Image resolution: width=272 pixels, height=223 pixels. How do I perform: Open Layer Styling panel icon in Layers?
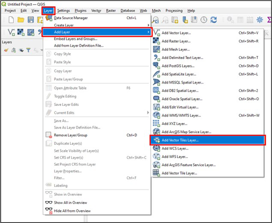pos(6,50)
